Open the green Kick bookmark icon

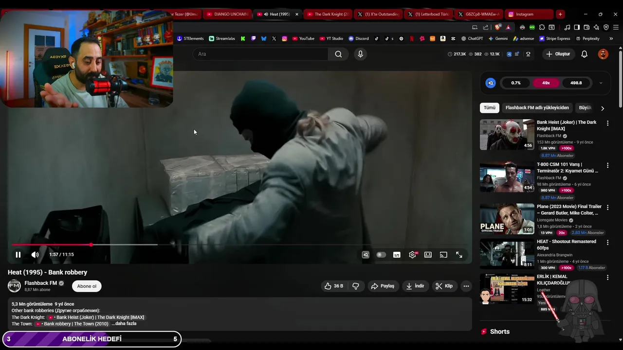pyautogui.click(x=243, y=38)
